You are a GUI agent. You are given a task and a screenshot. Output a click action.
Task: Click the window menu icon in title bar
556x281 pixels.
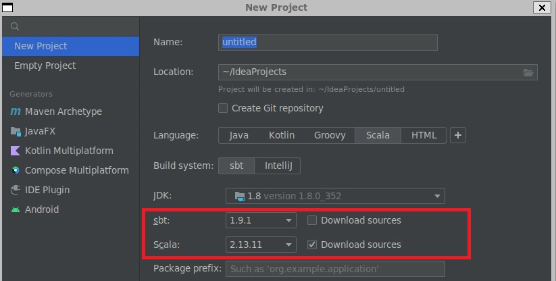click(x=7, y=7)
